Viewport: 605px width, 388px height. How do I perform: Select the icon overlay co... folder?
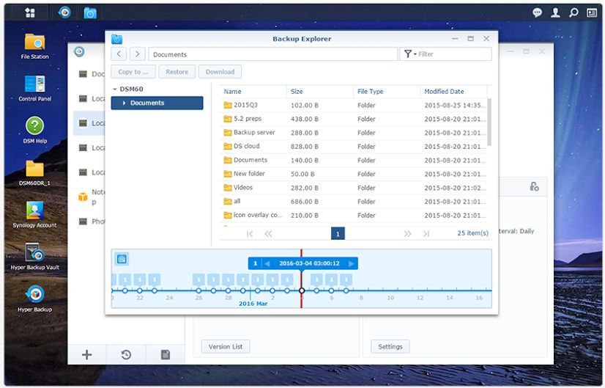[354, 215]
